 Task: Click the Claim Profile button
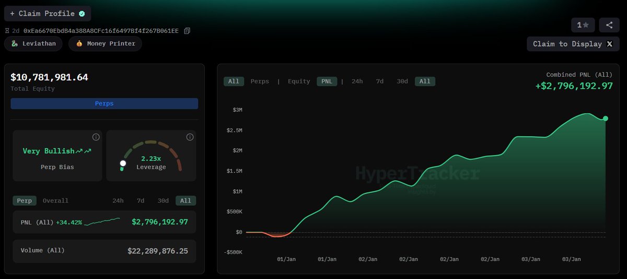coord(48,14)
